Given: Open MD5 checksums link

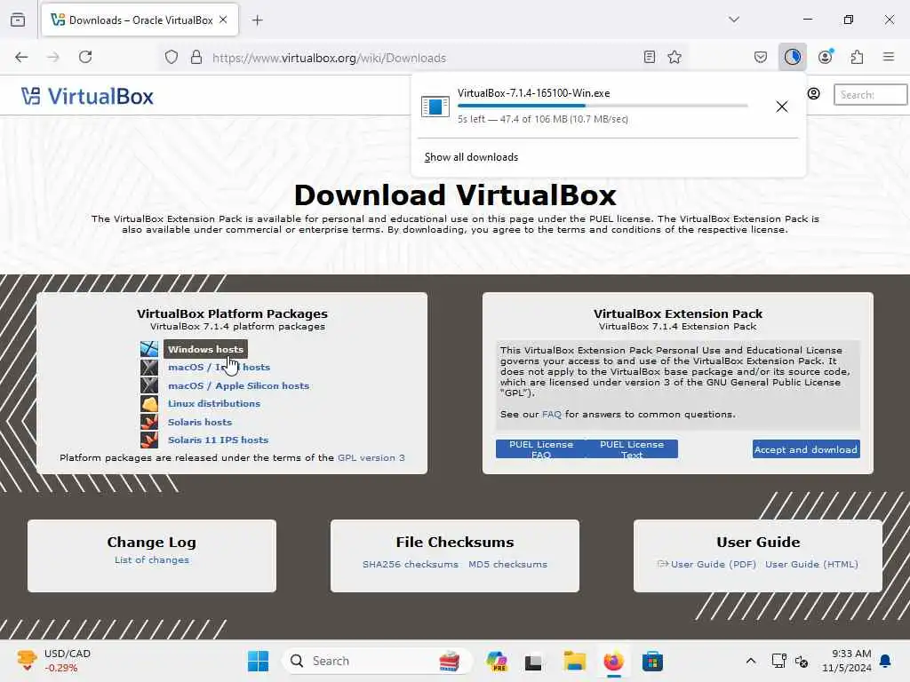Looking at the screenshot, I should tap(507, 564).
